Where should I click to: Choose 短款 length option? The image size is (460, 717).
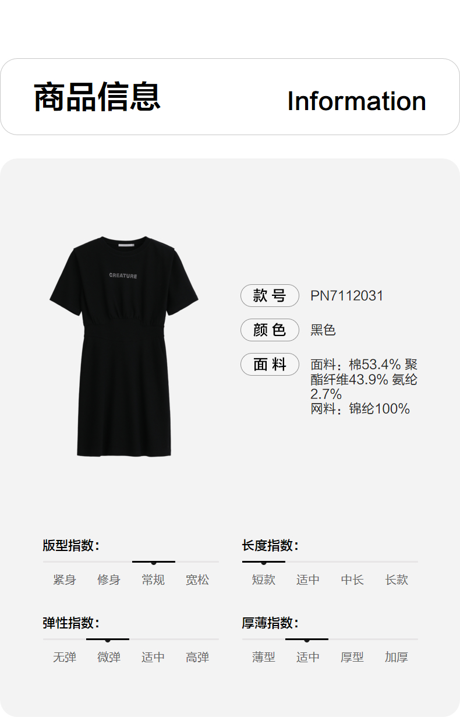[264, 580]
